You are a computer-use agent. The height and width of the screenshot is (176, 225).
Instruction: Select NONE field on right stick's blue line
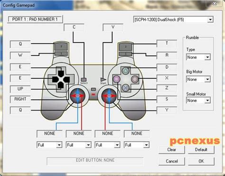tap(137, 134)
